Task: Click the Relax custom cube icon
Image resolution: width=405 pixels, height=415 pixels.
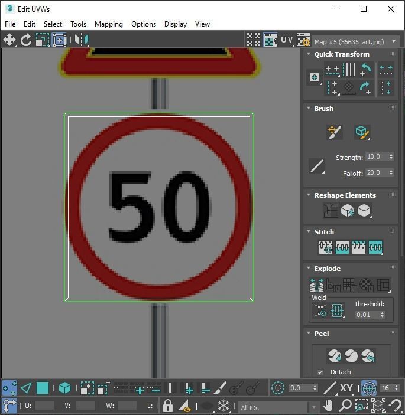Action: coord(364,211)
